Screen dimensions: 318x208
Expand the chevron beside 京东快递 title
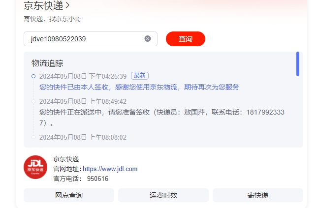tap(67, 6)
